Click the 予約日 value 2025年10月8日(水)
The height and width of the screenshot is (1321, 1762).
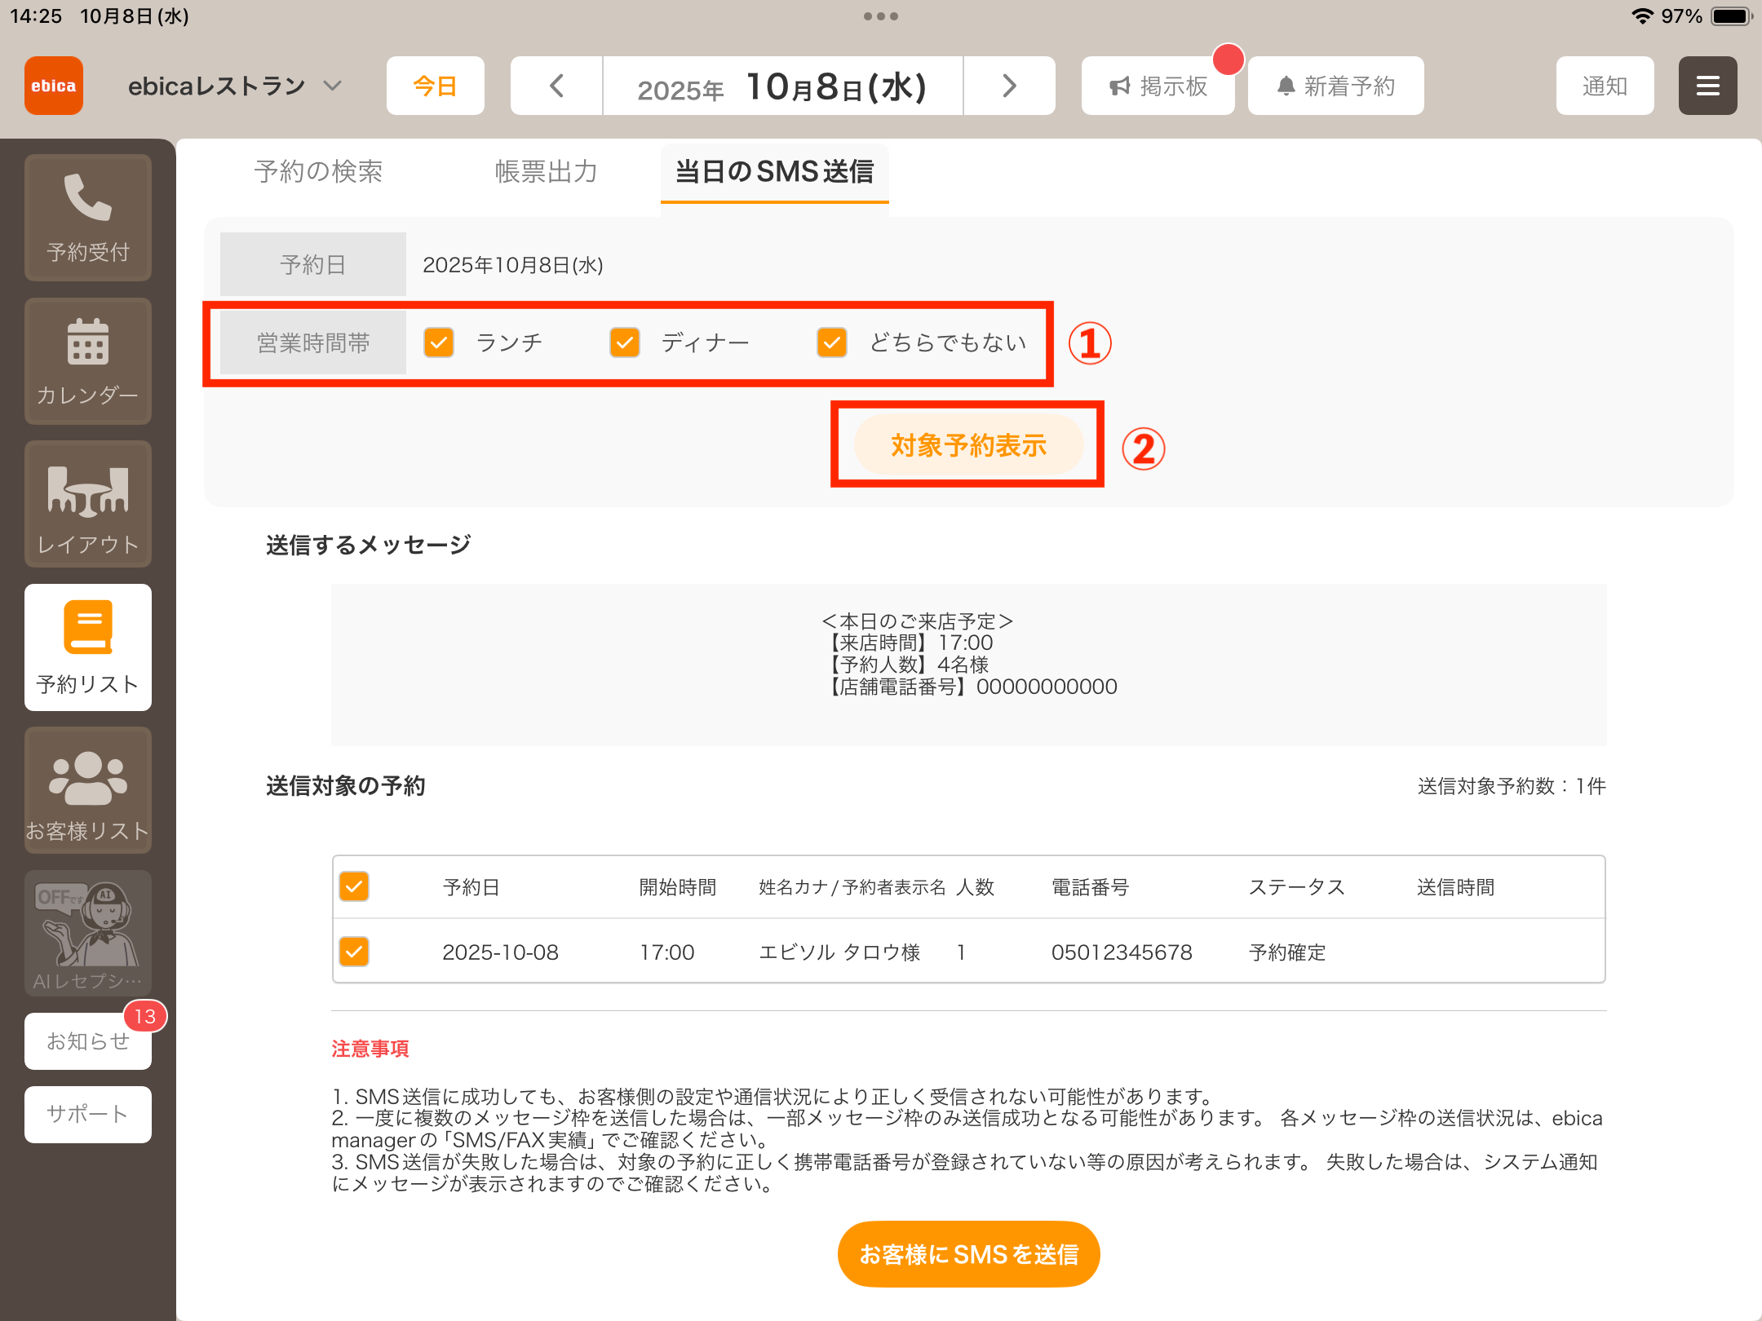pyautogui.click(x=513, y=265)
